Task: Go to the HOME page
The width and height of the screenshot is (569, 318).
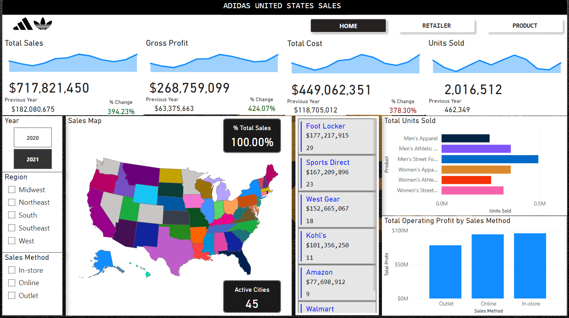Action: tap(348, 26)
